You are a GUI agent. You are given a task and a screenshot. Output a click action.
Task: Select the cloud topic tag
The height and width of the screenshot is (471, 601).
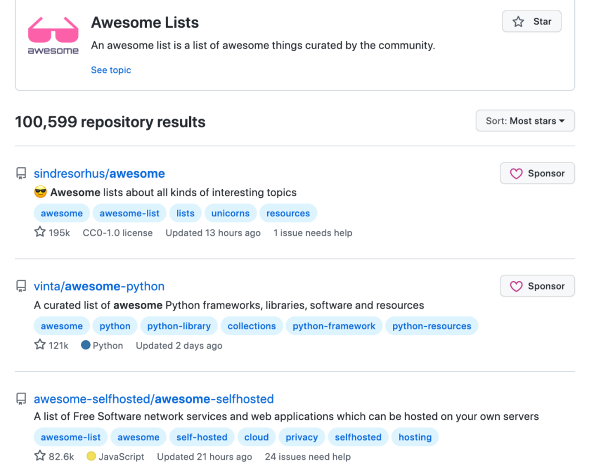[x=257, y=437]
